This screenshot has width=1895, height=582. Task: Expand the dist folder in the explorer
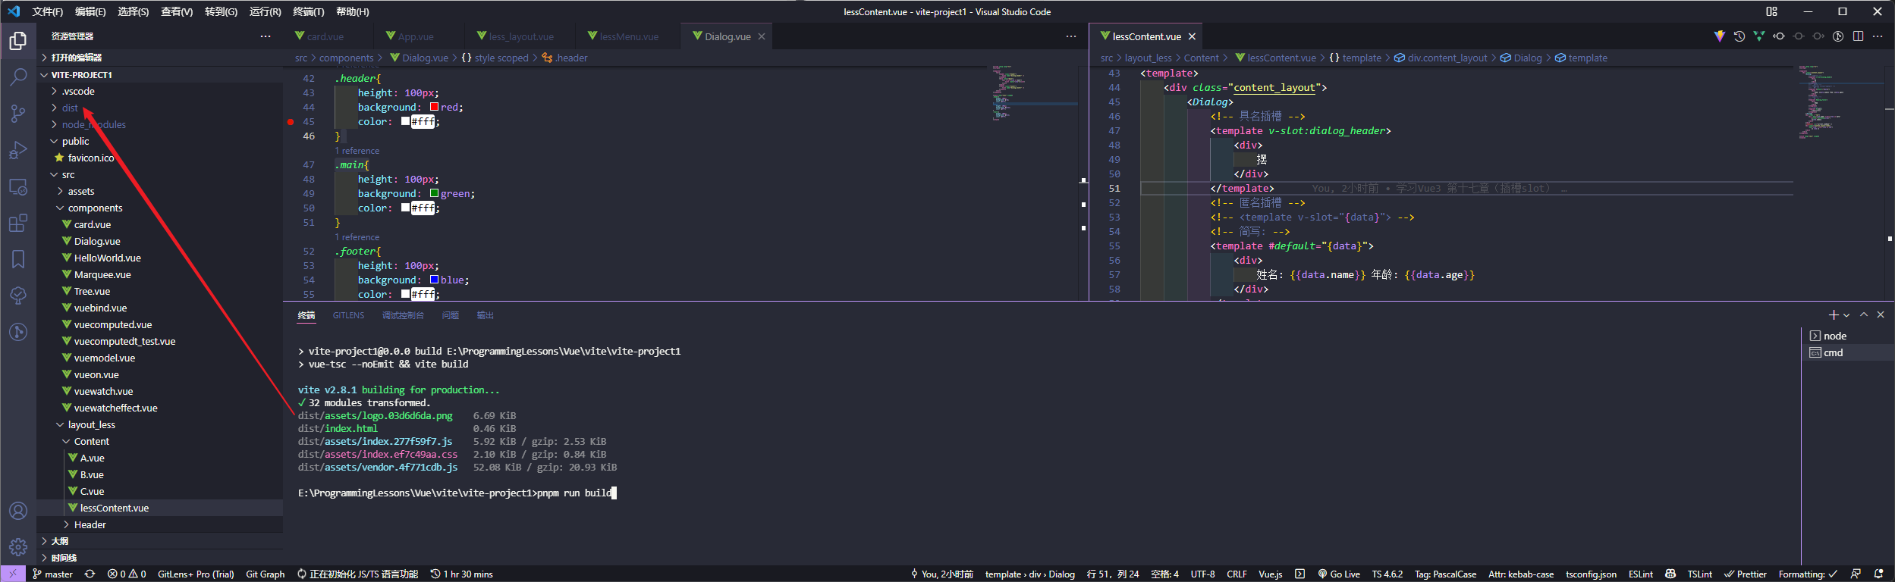pyautogui.click(x=70, y=108)
